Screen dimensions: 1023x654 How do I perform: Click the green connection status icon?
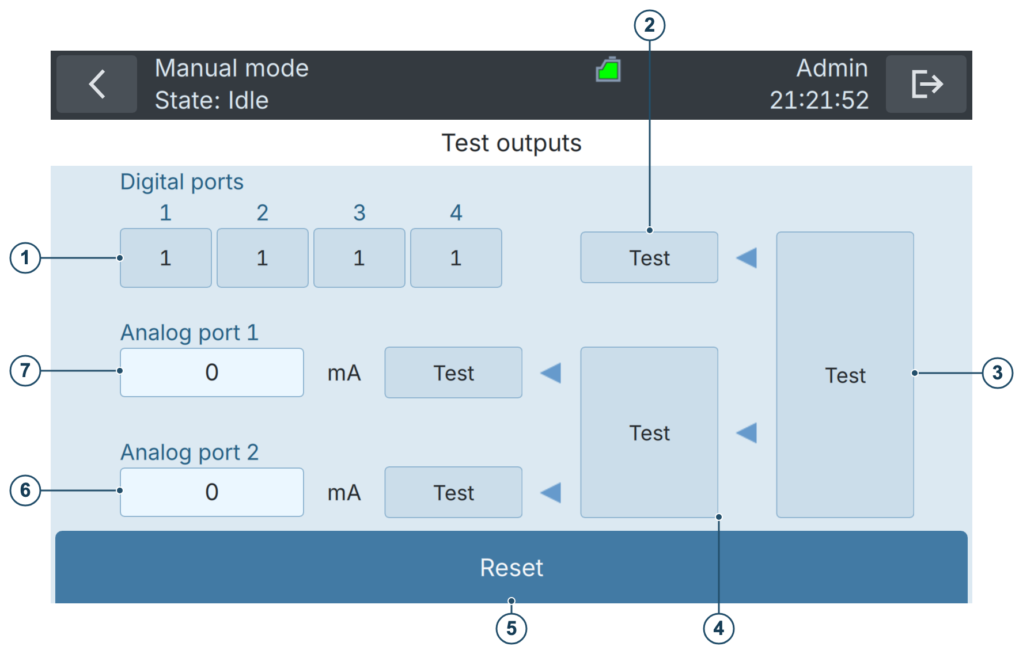(608, 70)
